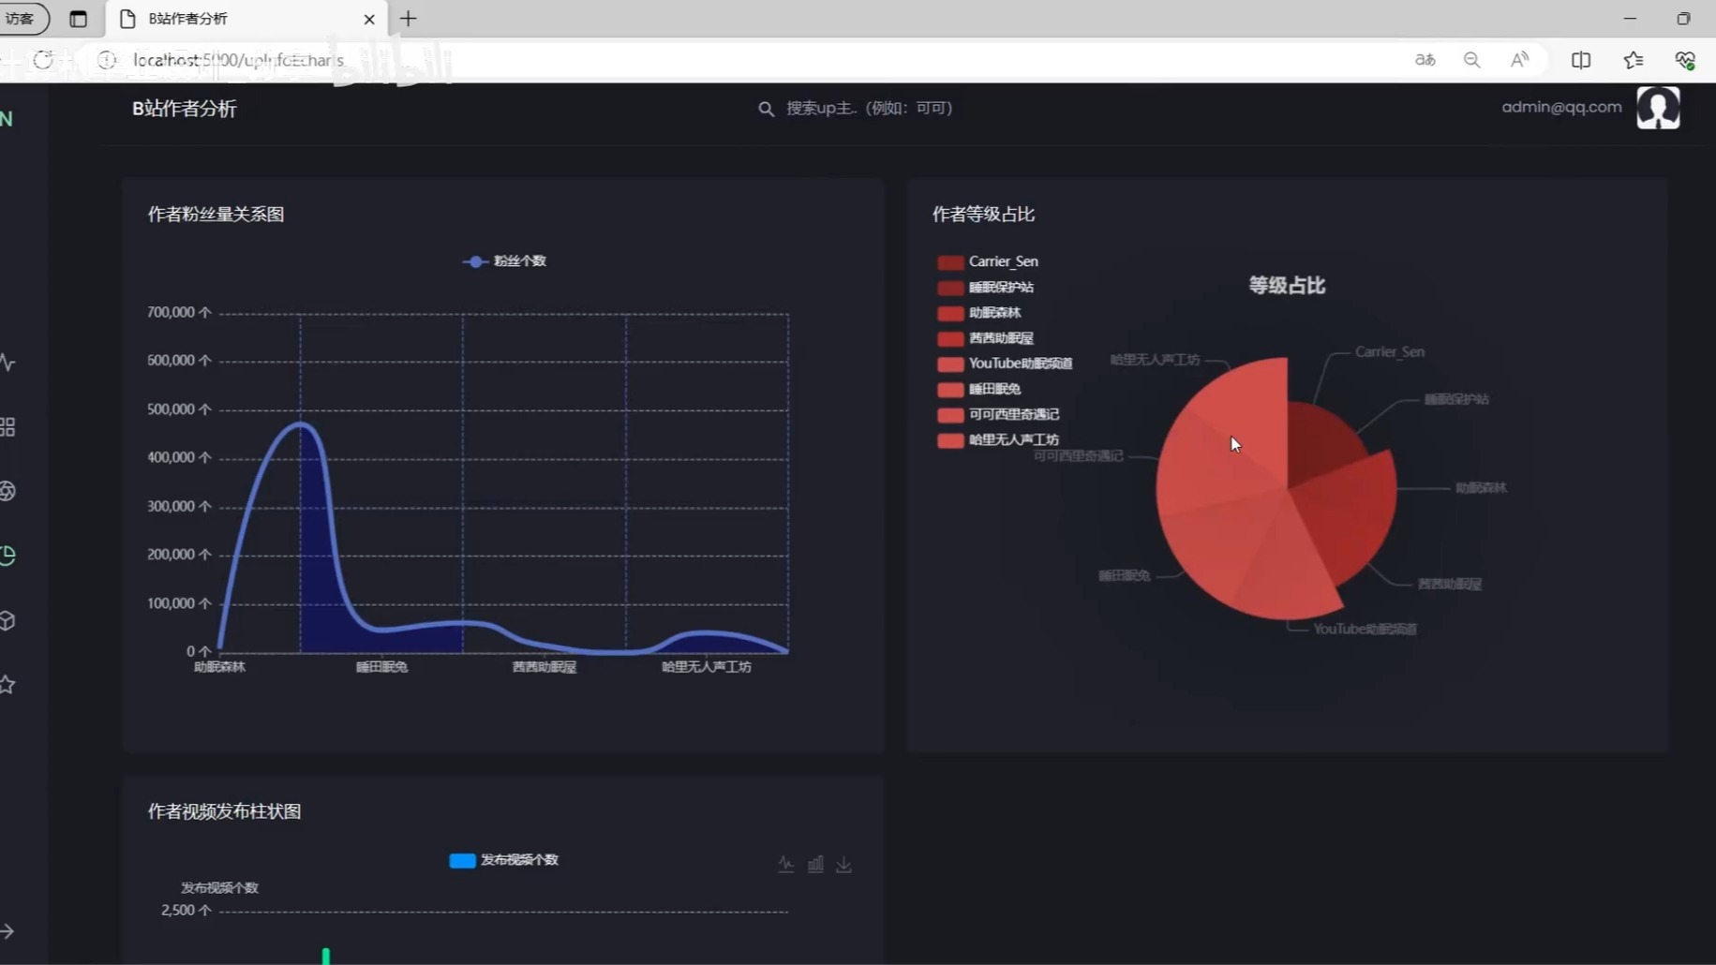Image resolution: width=1716 pixels, height=965 pixels.
Task: Download bar chart as image icon
Action: [x=844, y=864]
